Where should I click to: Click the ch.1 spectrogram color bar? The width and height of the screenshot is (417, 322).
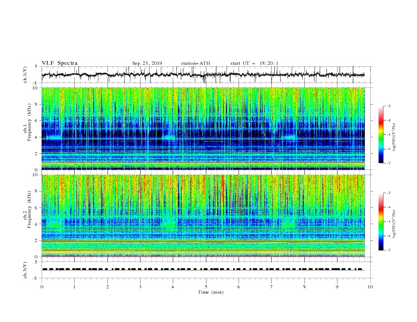click(x=381, y=135)
